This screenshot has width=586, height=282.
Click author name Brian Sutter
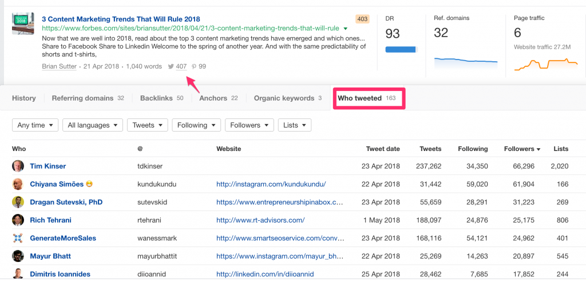tap(59, 66)
